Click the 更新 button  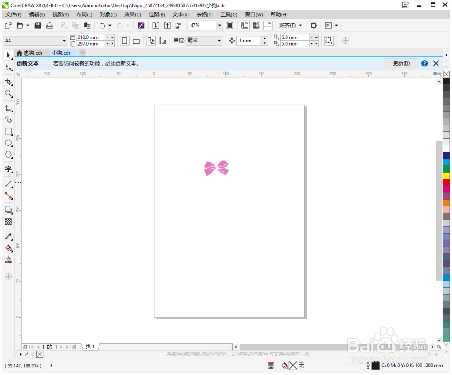(x=401, y=63)
